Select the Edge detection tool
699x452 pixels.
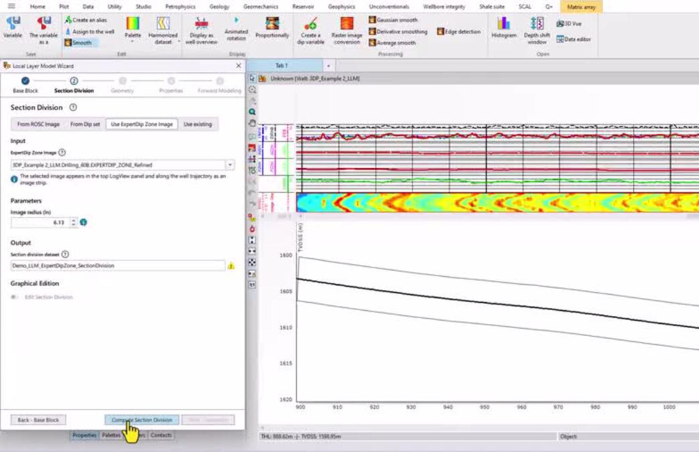(458, 30)
